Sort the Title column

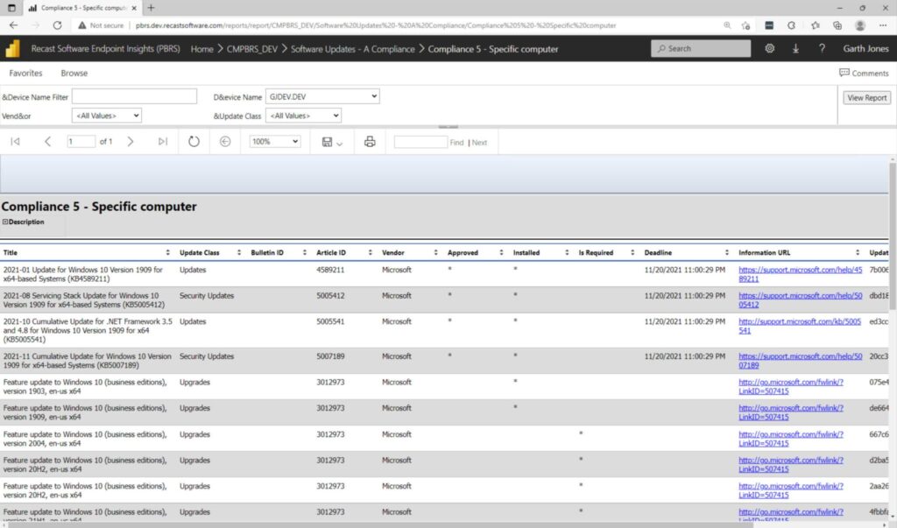(x=167, y=252)
